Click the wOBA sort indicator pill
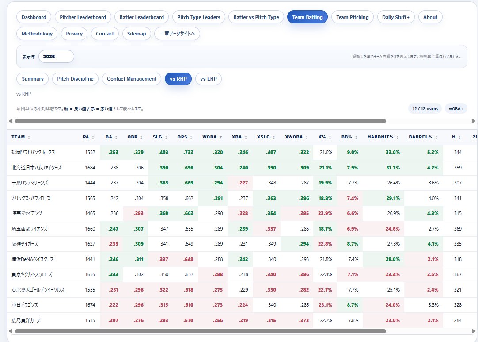The width and height of the screenshot is (478, 342). 456,109
